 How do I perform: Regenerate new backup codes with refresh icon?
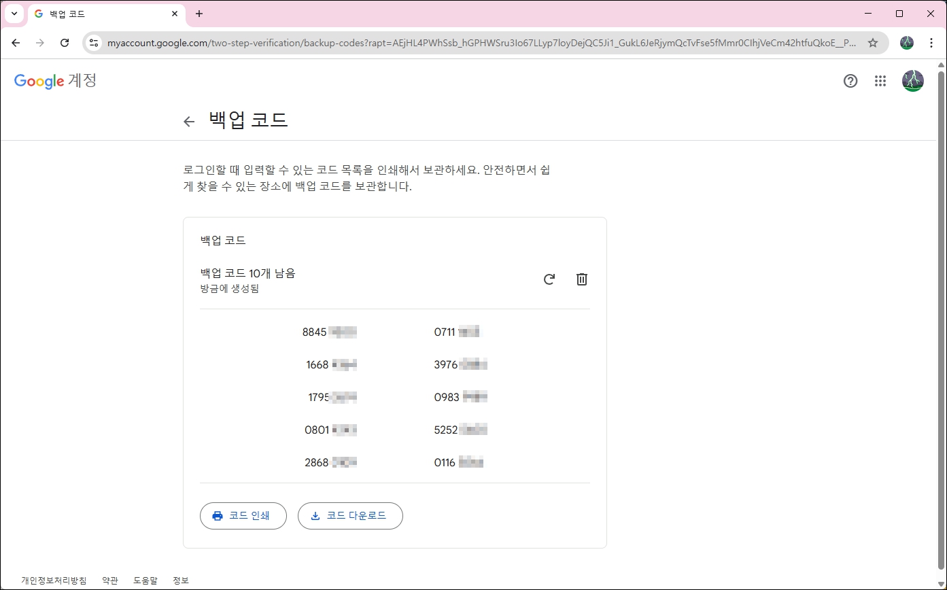549,279
